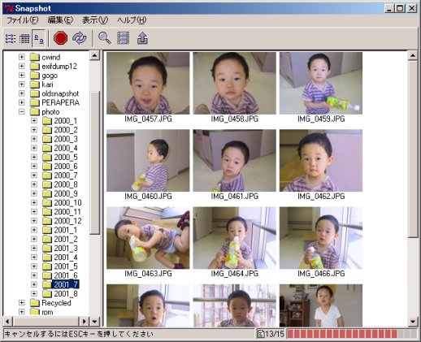This screenshot has width=421, height=342.
Task: Expand the kari folder node
Action: [x=22, y=84]
